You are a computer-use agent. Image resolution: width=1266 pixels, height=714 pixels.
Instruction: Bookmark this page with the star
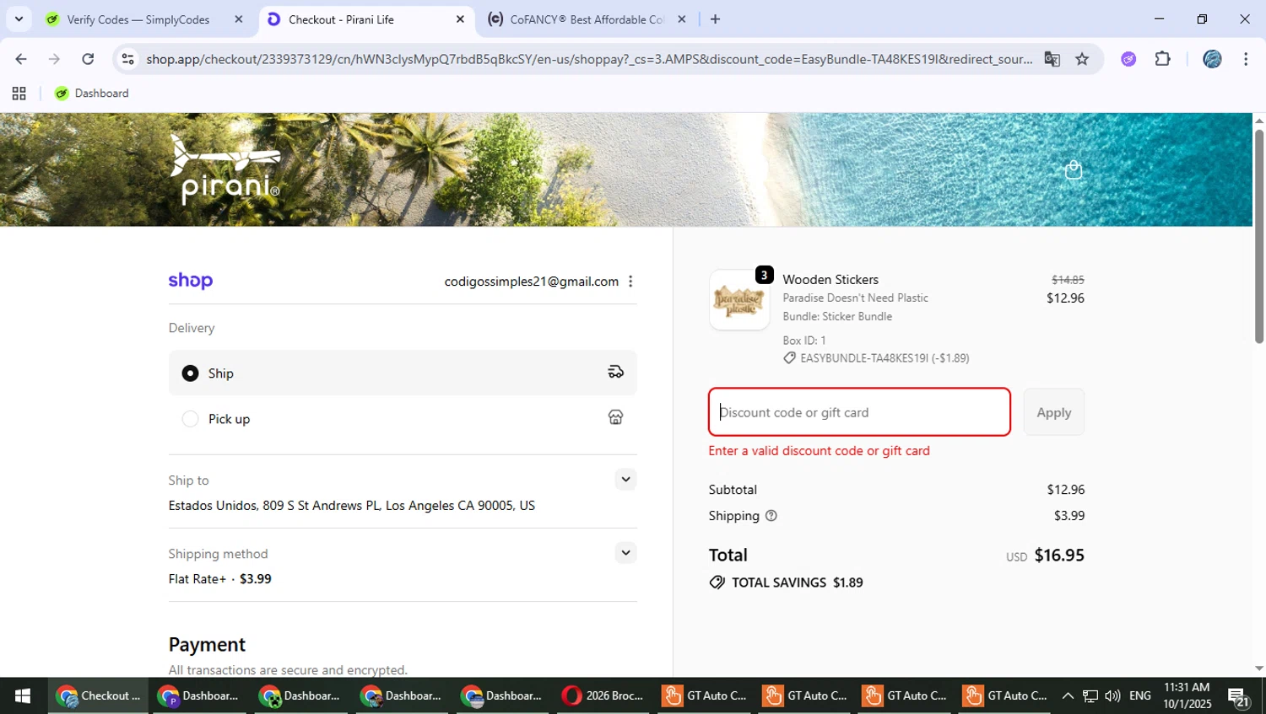(1082, 59)
